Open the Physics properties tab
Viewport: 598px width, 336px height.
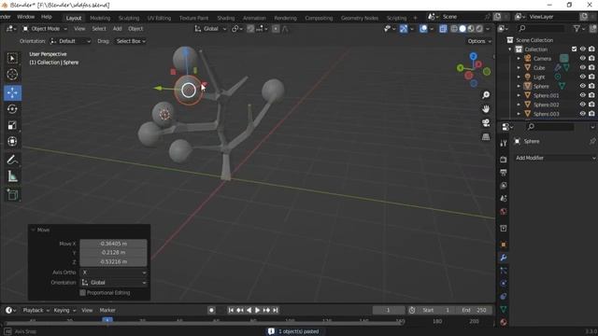pyautogui.click(x=504, y=284)
